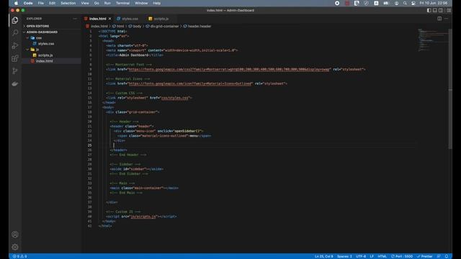461x259 pixels.
Task: Click the Ln 25, Col 9 status item
Action: tap(323, 256)
